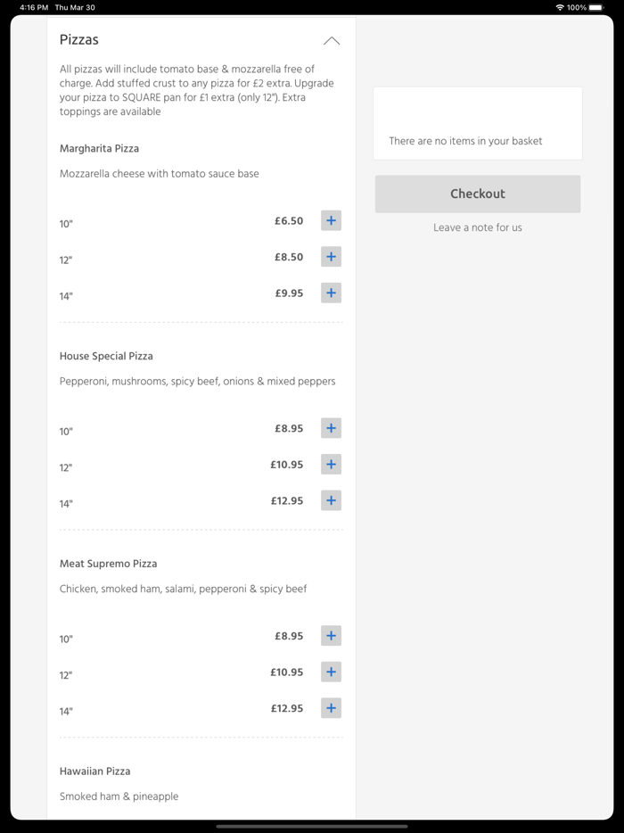Add 14" House Special Pizza to basket

(x=331, y=500)
